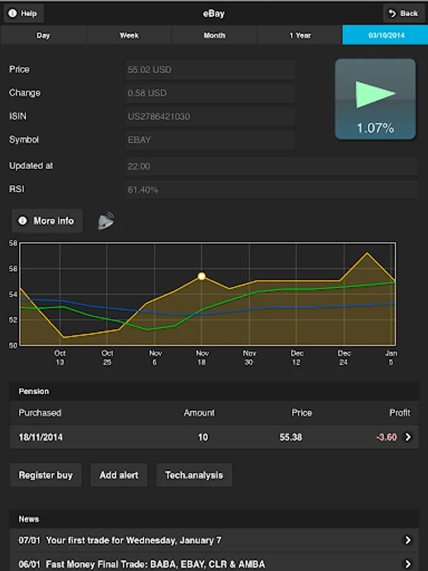
Task: Click the purchase price 55.38
Action: (291, 437)
